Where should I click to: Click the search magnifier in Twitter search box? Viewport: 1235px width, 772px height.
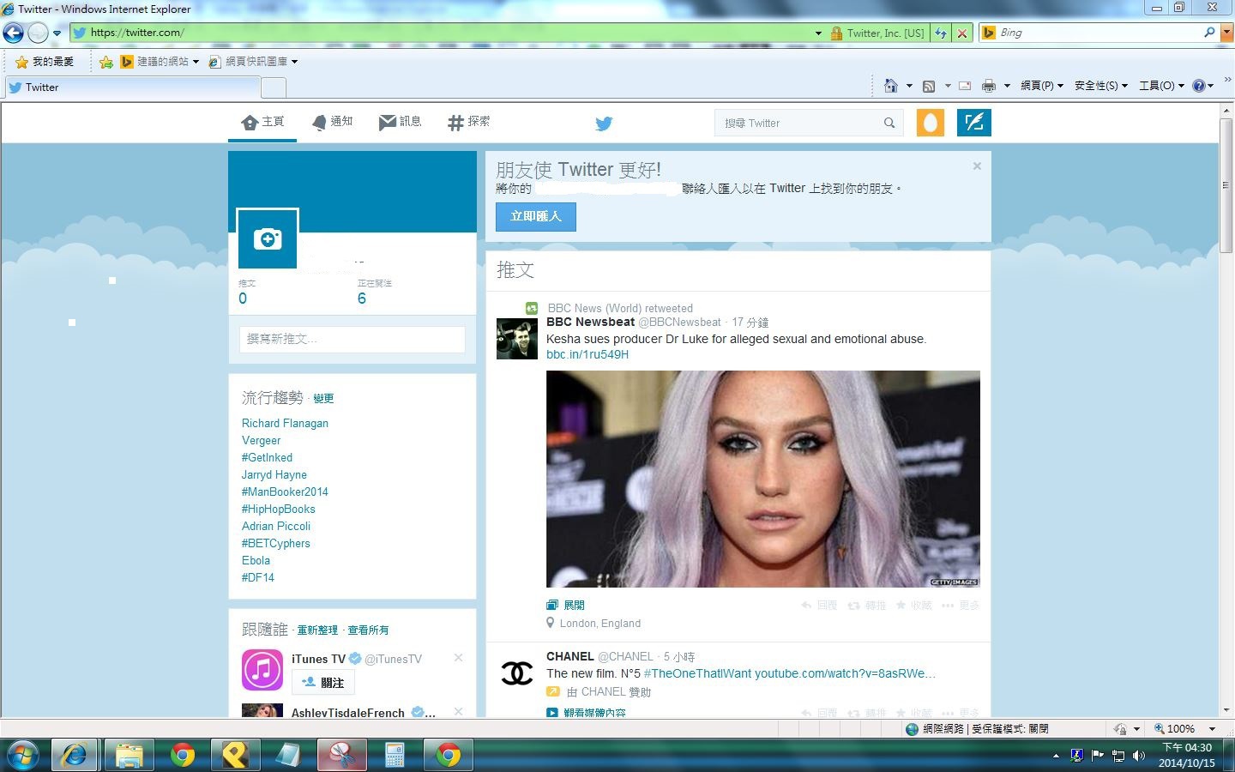889,123
